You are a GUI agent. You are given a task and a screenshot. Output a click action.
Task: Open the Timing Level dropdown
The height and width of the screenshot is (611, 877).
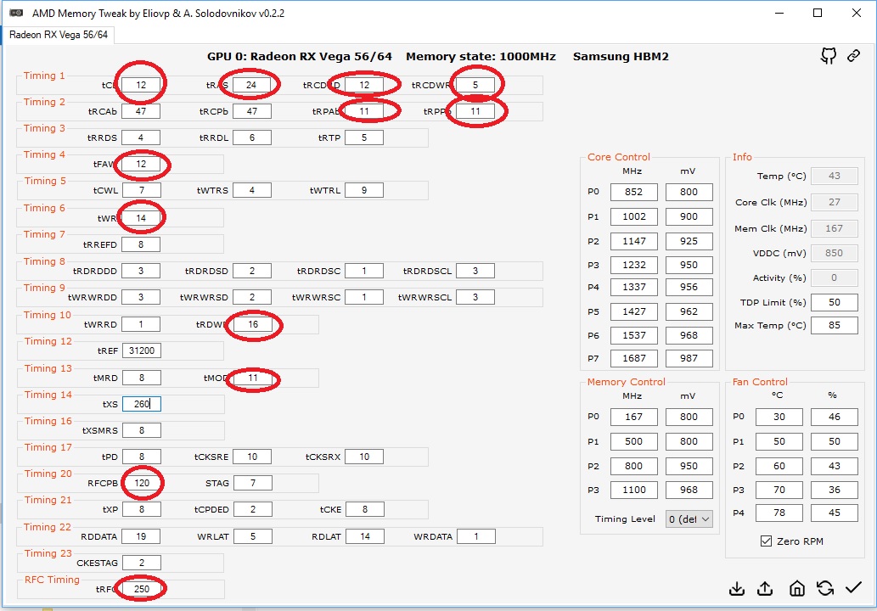click(x=689, y=519)
